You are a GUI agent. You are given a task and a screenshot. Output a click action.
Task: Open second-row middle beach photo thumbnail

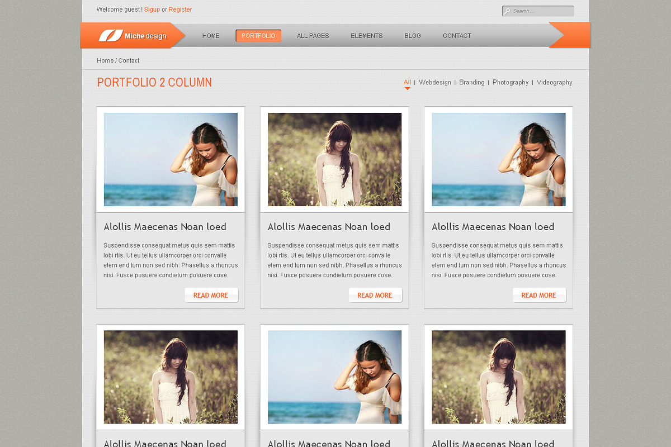(334, 377)
